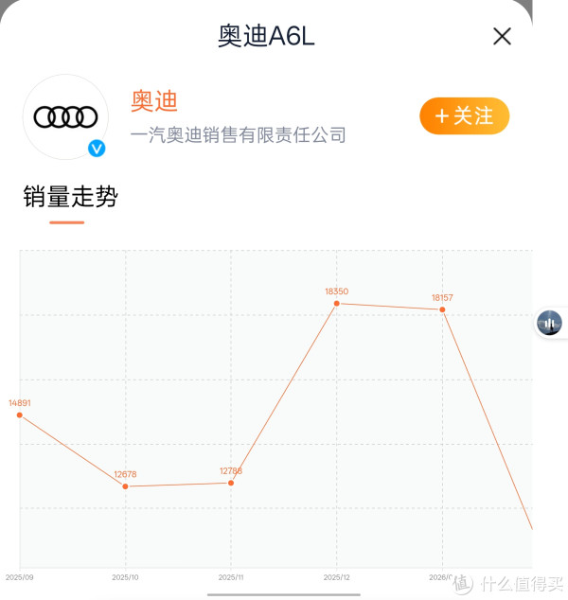Viewport: 568px width, 600px height.
Task: Close the 奥迪A6L panel
Action: tap(502, 37)
